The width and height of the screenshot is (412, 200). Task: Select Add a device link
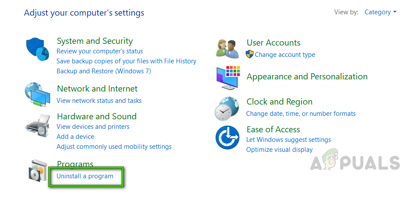pyautogui.click(x=75, y=137)
